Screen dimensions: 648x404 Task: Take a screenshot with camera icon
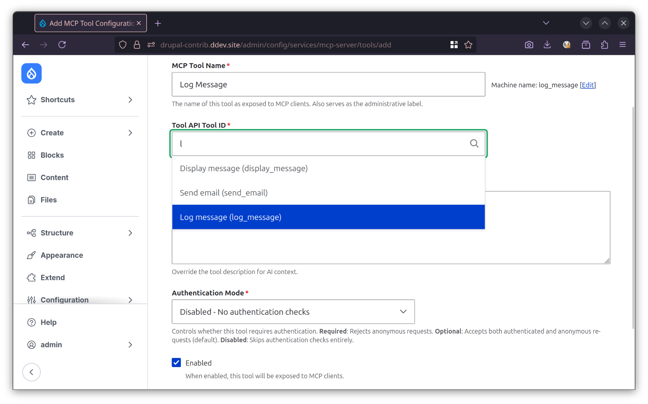coord(529,45)
